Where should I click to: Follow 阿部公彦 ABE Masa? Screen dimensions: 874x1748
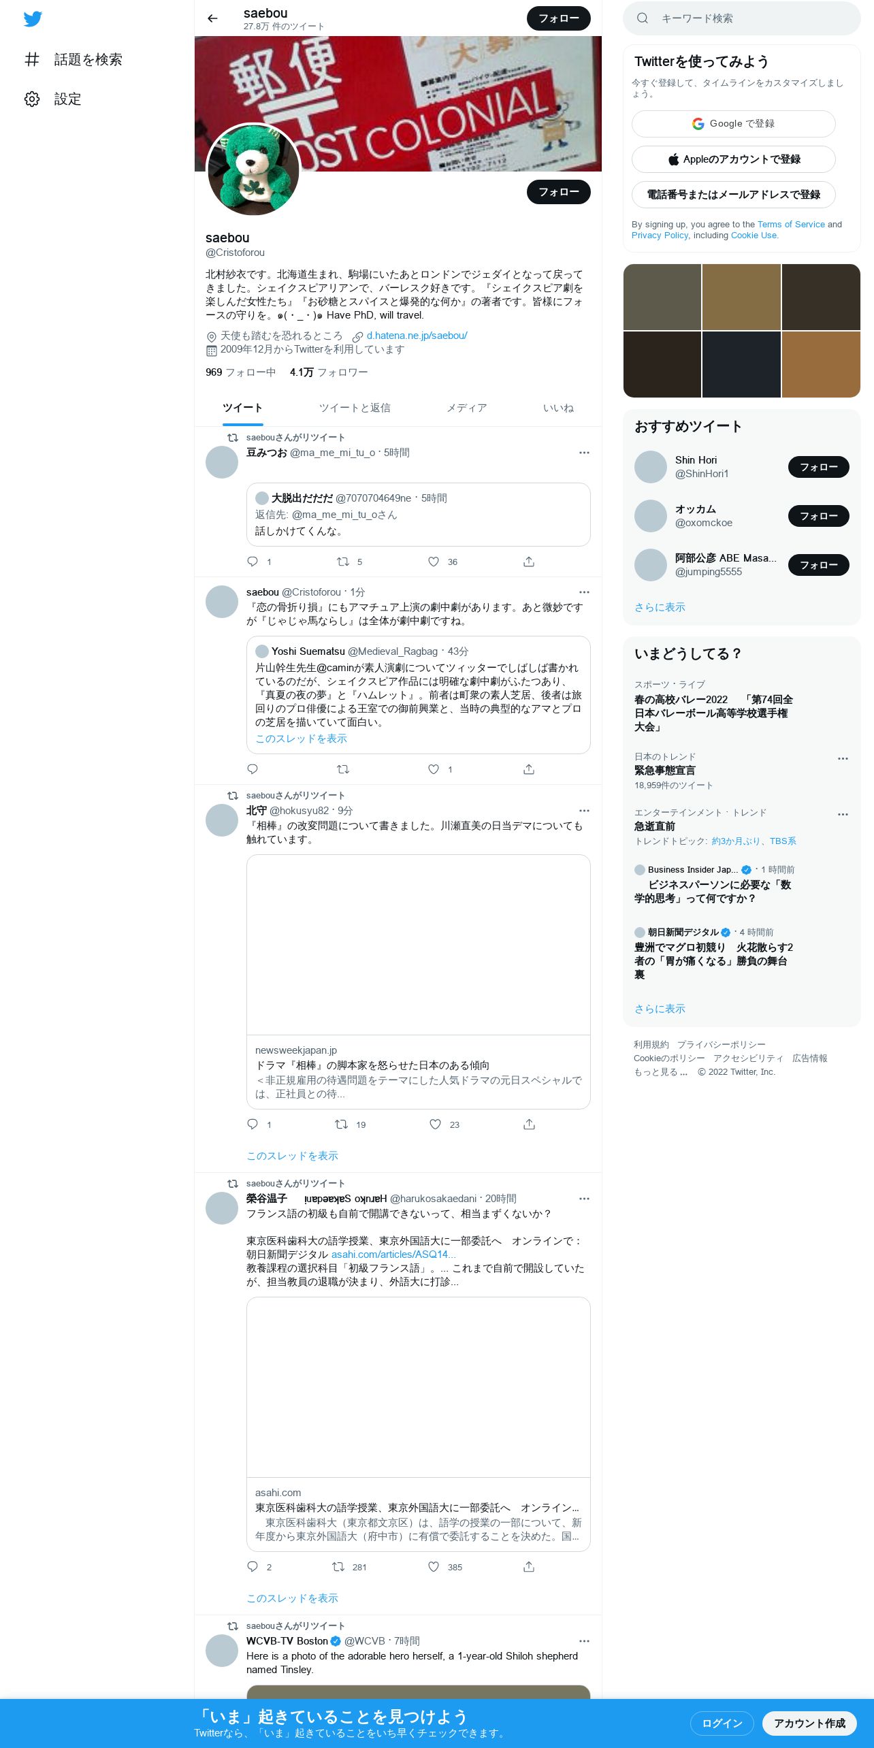point(819,565)
